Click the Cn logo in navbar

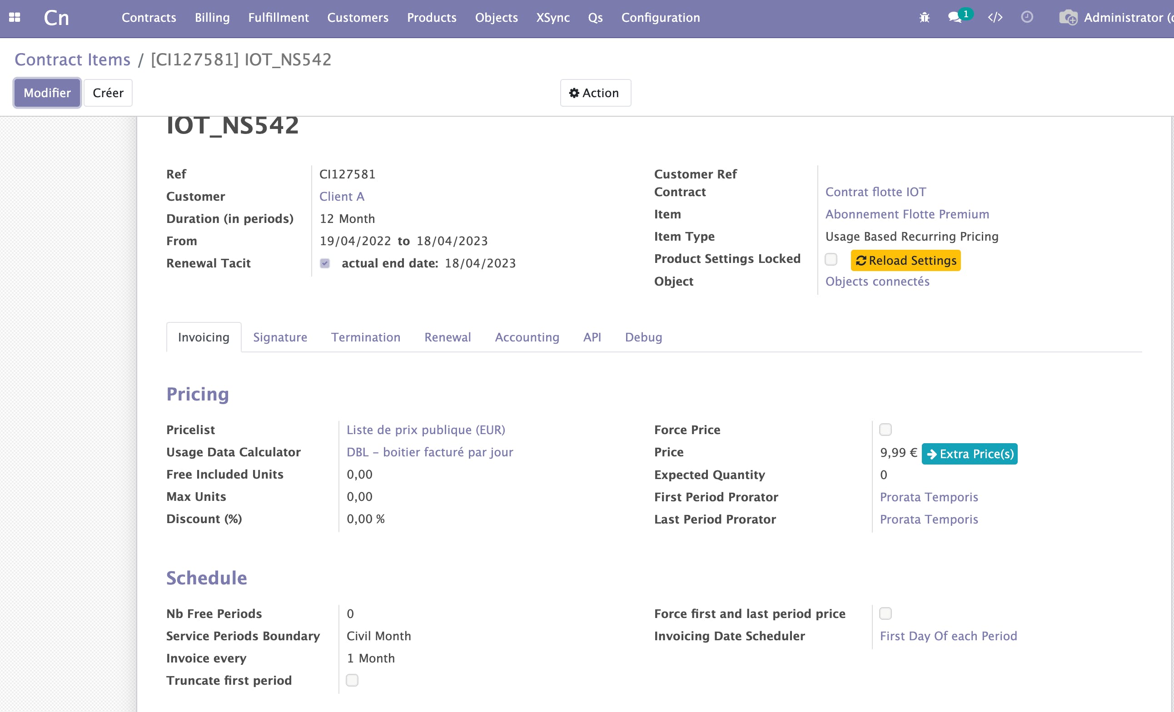tap(56, 18)
